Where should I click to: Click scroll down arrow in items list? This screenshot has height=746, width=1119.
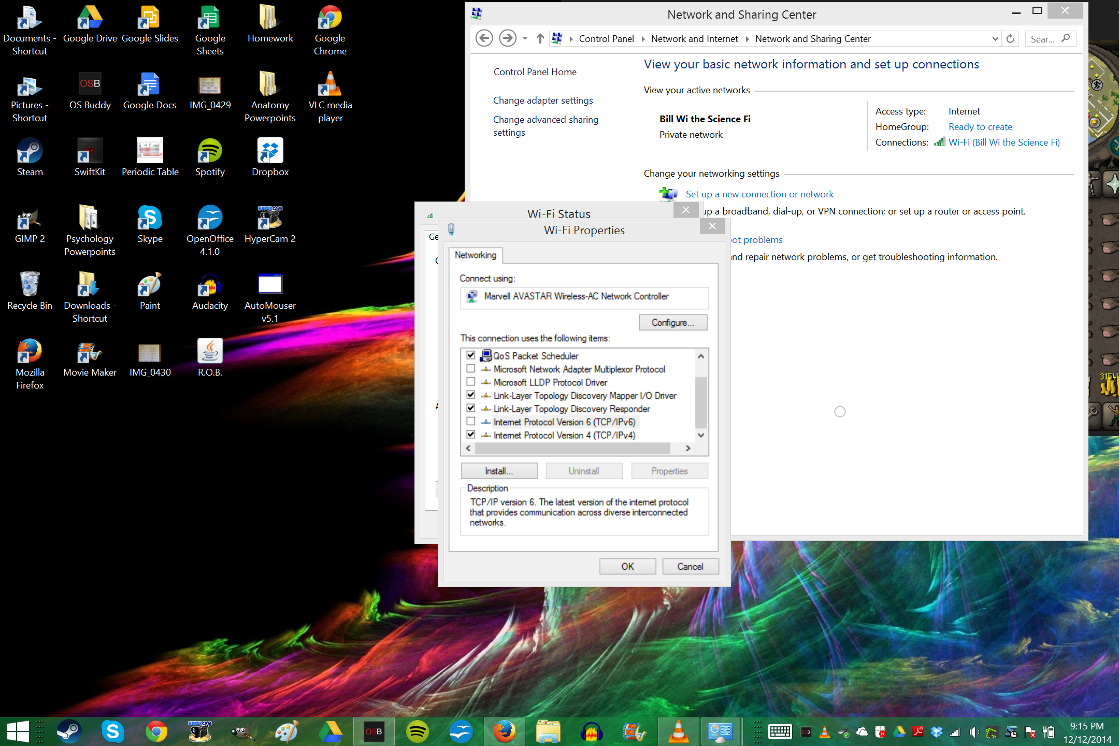700,435
